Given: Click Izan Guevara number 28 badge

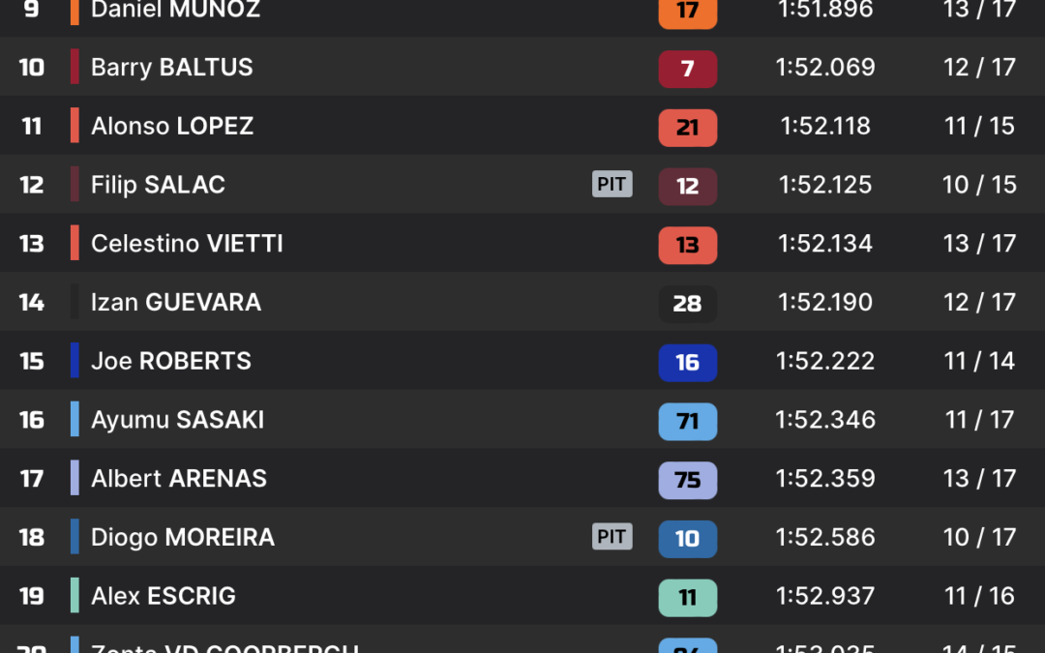Looking at the screenshot, I should pyautogui.click(x=688, y=304).
